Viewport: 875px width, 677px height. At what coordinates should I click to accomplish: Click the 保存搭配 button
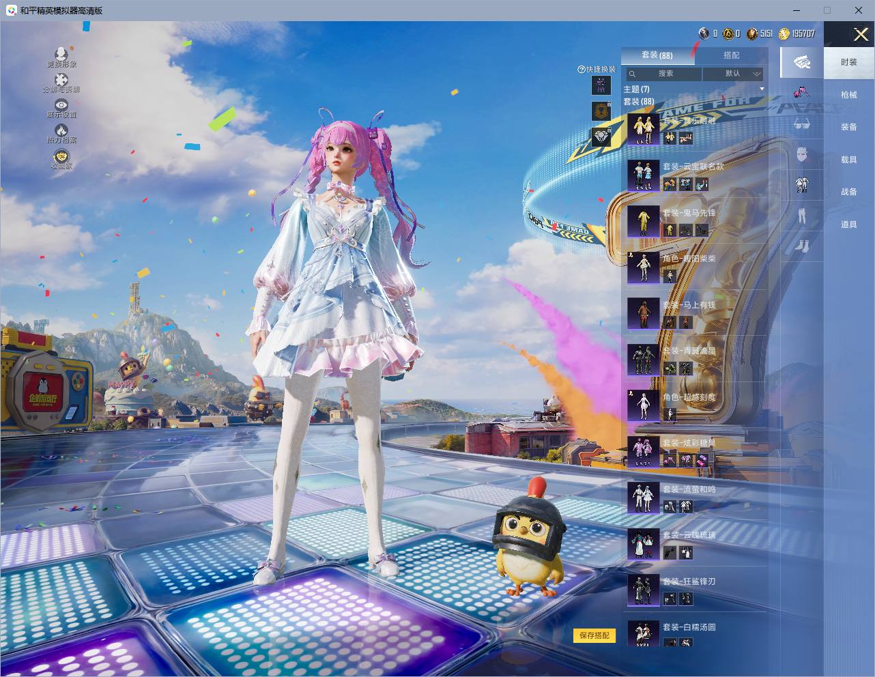pyautogui.click(x=594, y=635)
